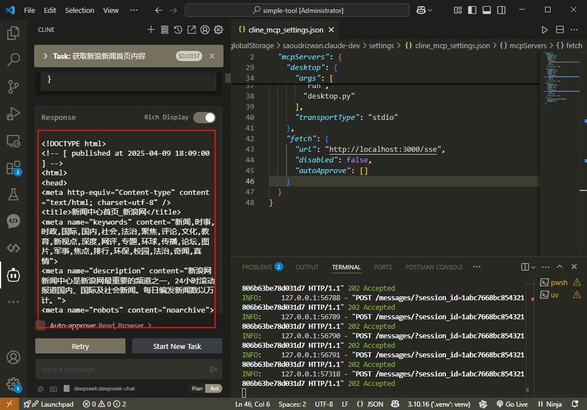Open the Explorer view in activity bar

click(x=13, y=34)
